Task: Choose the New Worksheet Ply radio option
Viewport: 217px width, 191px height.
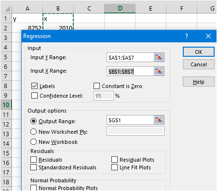Action: (x=33, y=132)
